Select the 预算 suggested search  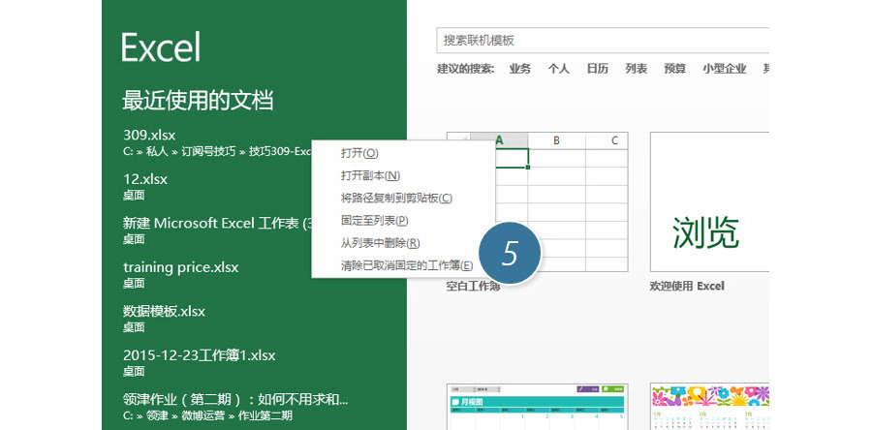pyautogui.click(x=674, y=69)
